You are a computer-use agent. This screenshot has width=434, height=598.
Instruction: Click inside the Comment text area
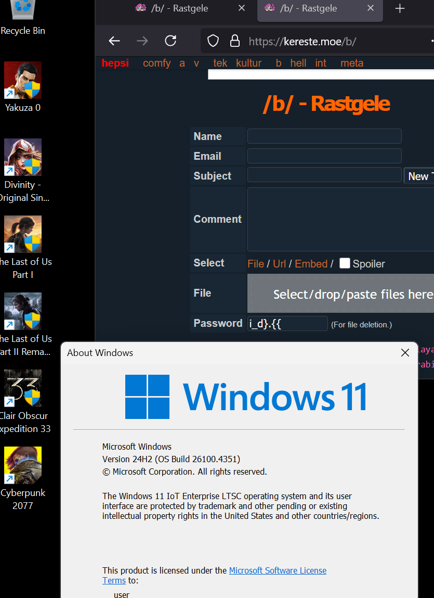pyautogui.click(x=340, y=219)
